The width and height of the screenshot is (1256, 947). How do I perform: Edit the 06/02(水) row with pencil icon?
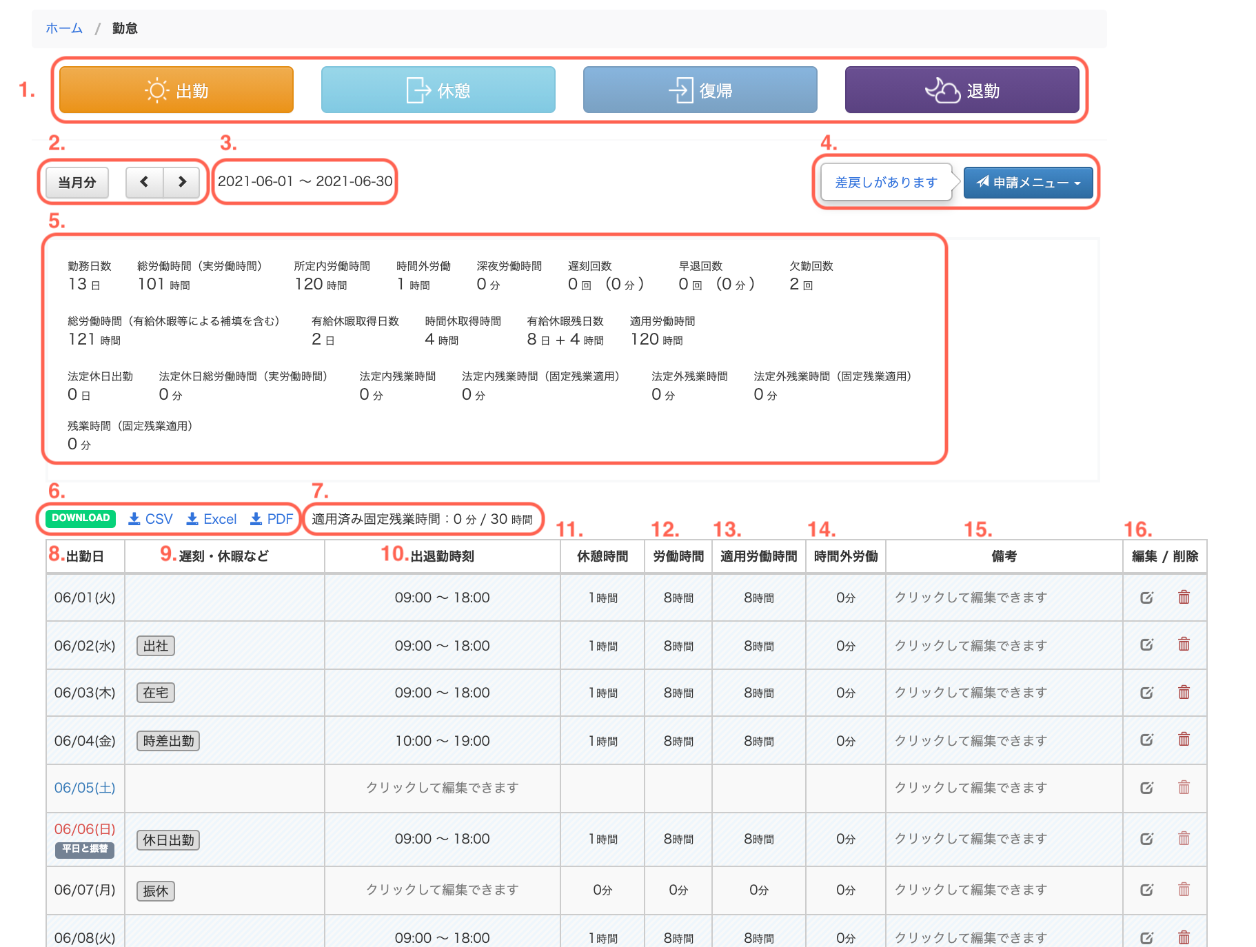click(1146, 644)
